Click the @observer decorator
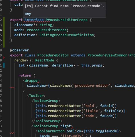The width and height of the screenshot is (135, 137). pos(19,50)
